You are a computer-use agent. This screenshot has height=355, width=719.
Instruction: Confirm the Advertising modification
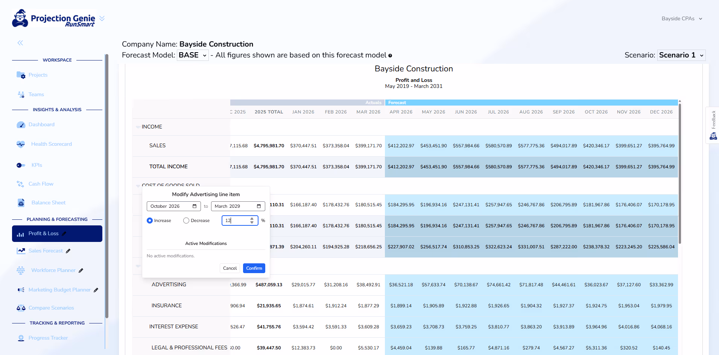click(254, 268)
